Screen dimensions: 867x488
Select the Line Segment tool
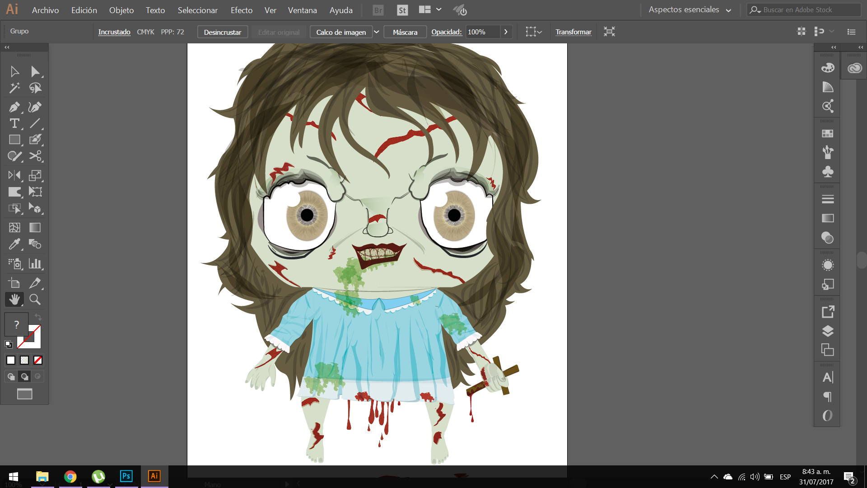pos(35,123)
